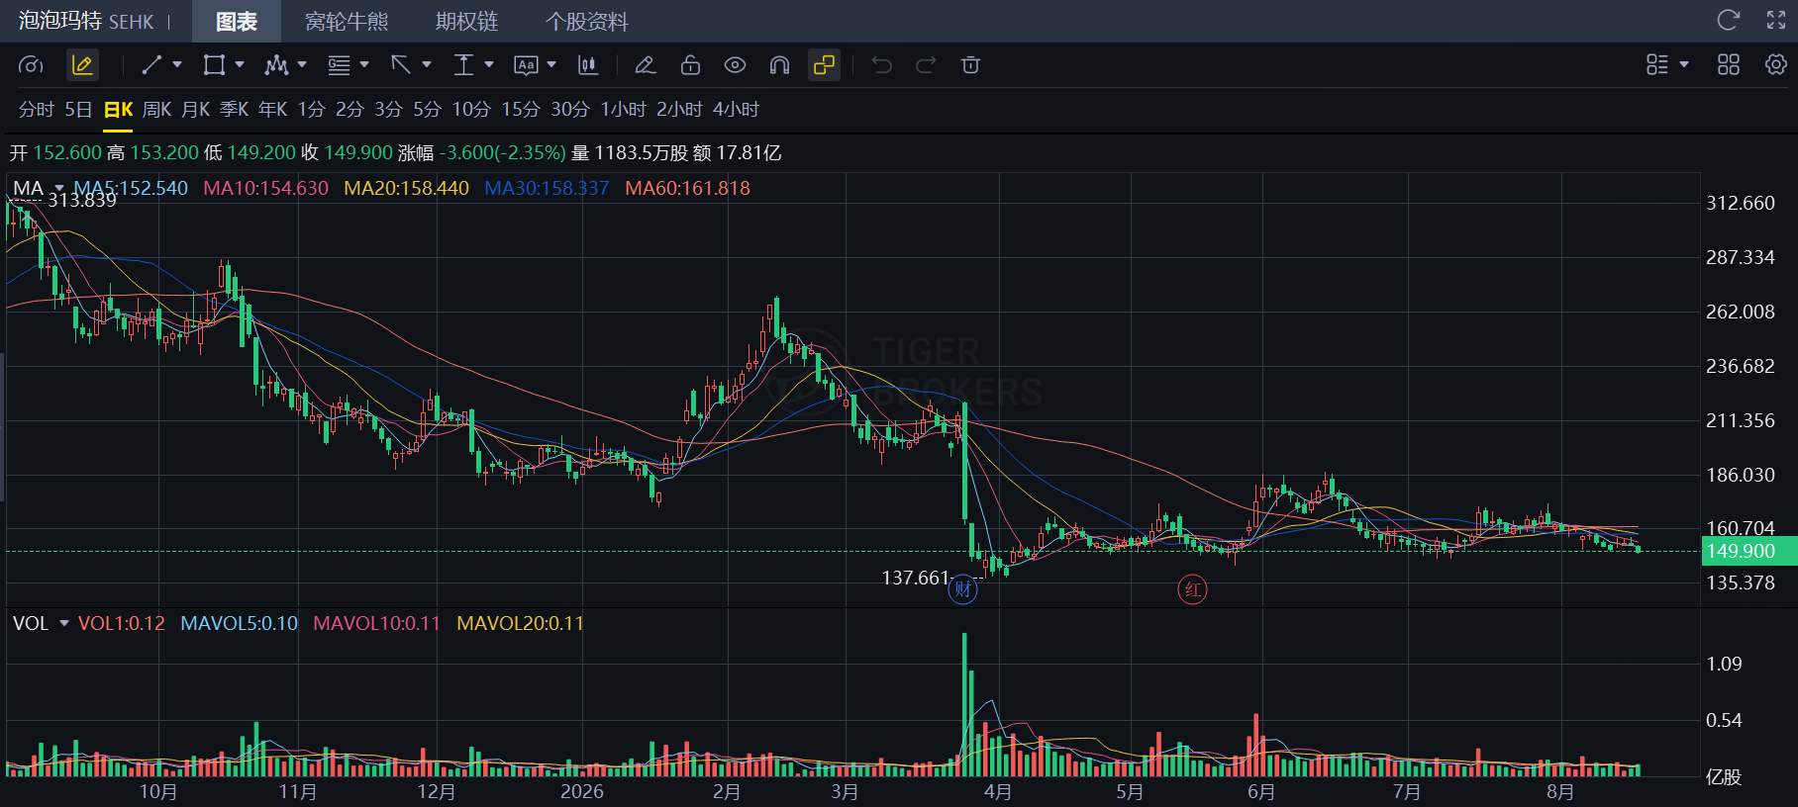Click the refresh icon at top right
The image size is (1798, 807).
coord(1729,20)
